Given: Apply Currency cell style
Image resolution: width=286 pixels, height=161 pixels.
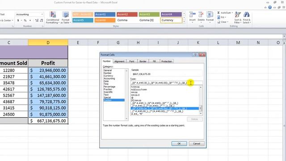Looking at the screenshot, I should click(x=171, y=20).
